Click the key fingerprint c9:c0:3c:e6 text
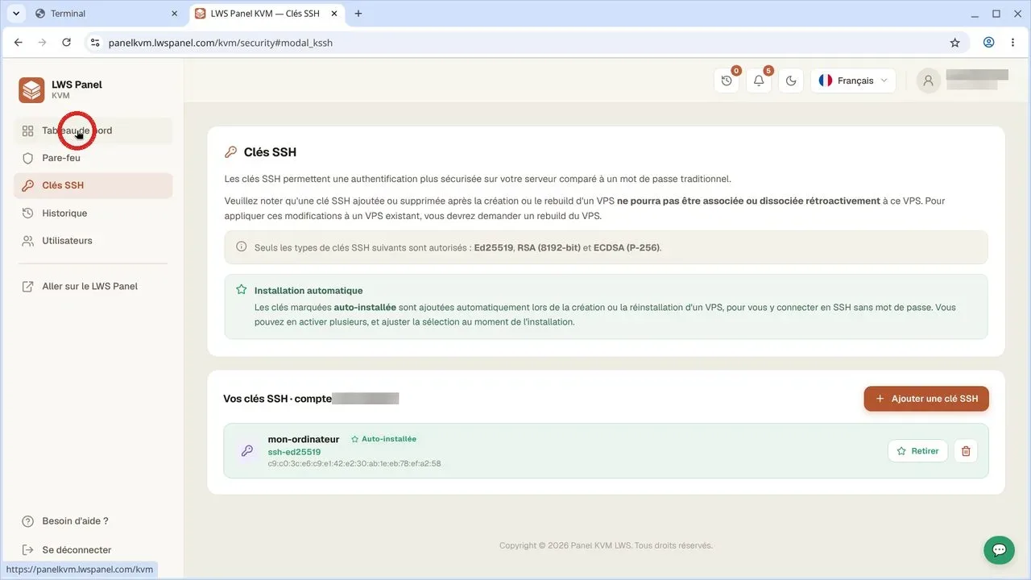 pos(354,464)
